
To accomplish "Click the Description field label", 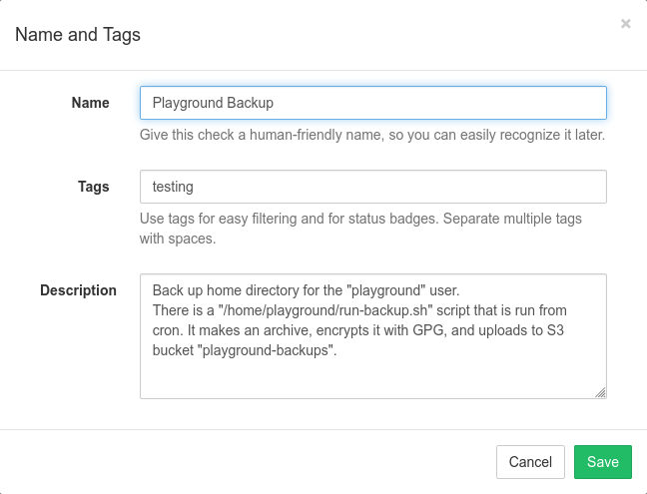I will point(78,290).
